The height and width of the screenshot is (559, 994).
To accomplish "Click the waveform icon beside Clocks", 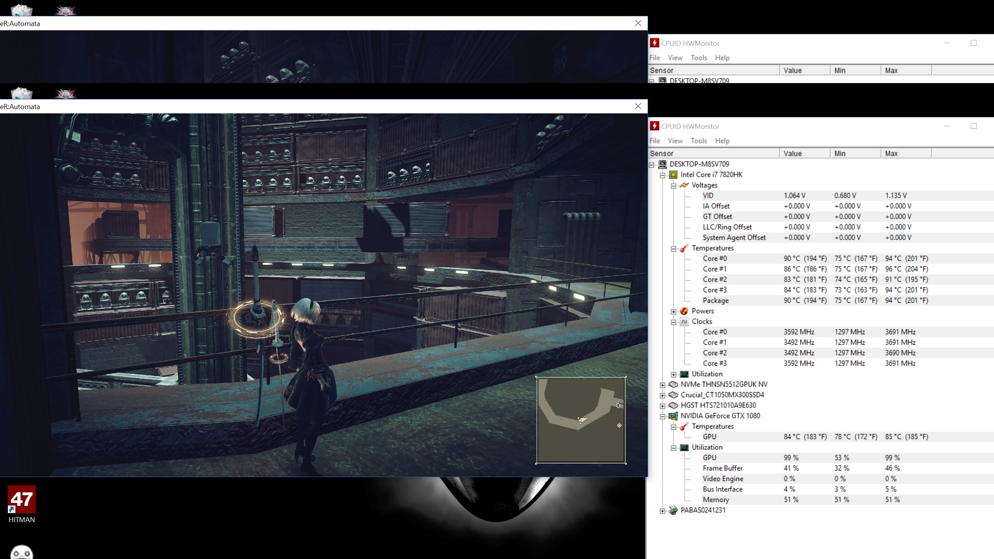I will pyautogui.click(x=684, y=321).
